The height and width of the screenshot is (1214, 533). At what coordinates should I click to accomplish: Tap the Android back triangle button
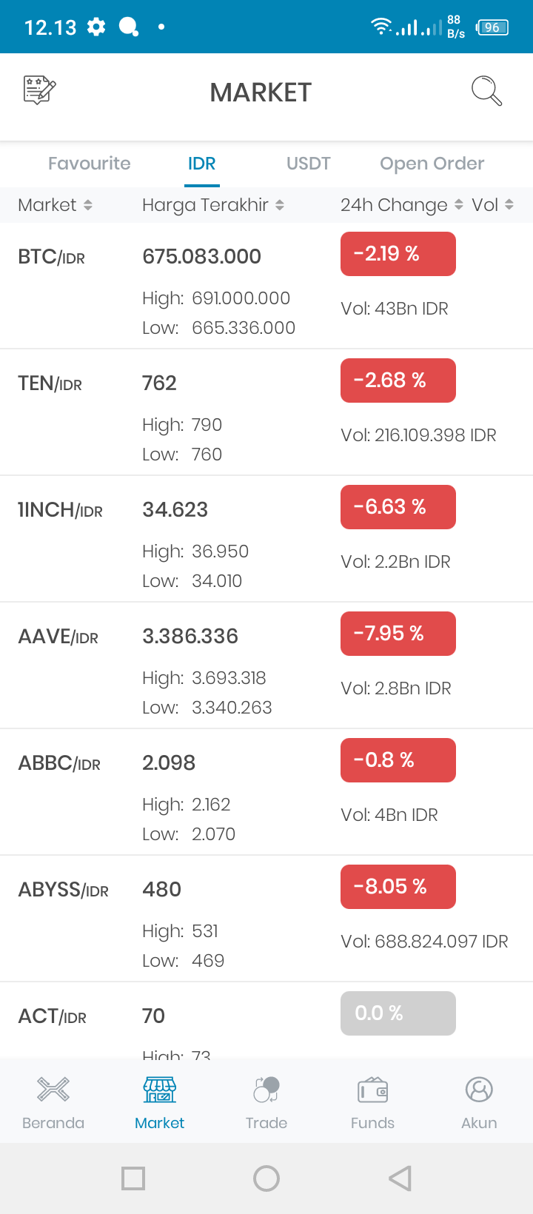(x=400, y=1178)
